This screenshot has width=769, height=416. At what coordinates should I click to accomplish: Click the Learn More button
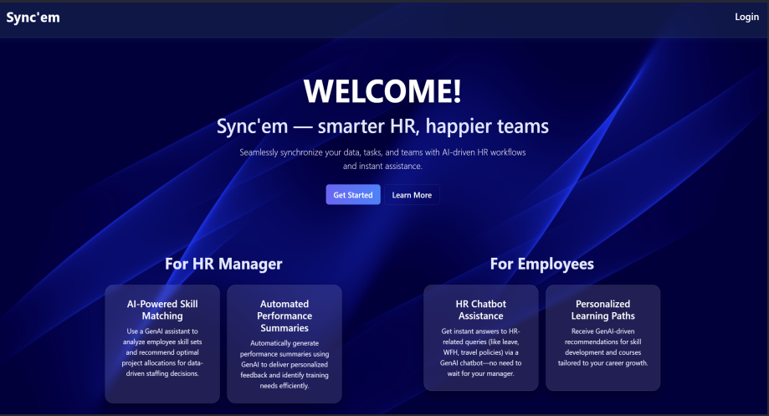[x=412, y=195]
